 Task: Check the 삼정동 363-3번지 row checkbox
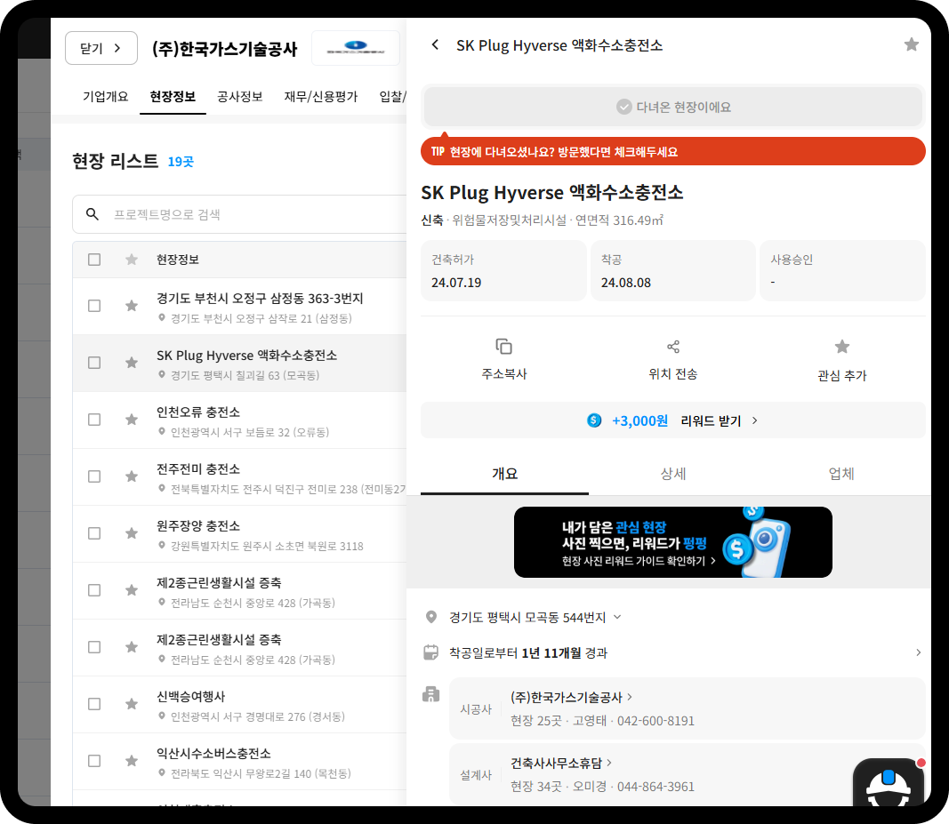coord(94,306)
